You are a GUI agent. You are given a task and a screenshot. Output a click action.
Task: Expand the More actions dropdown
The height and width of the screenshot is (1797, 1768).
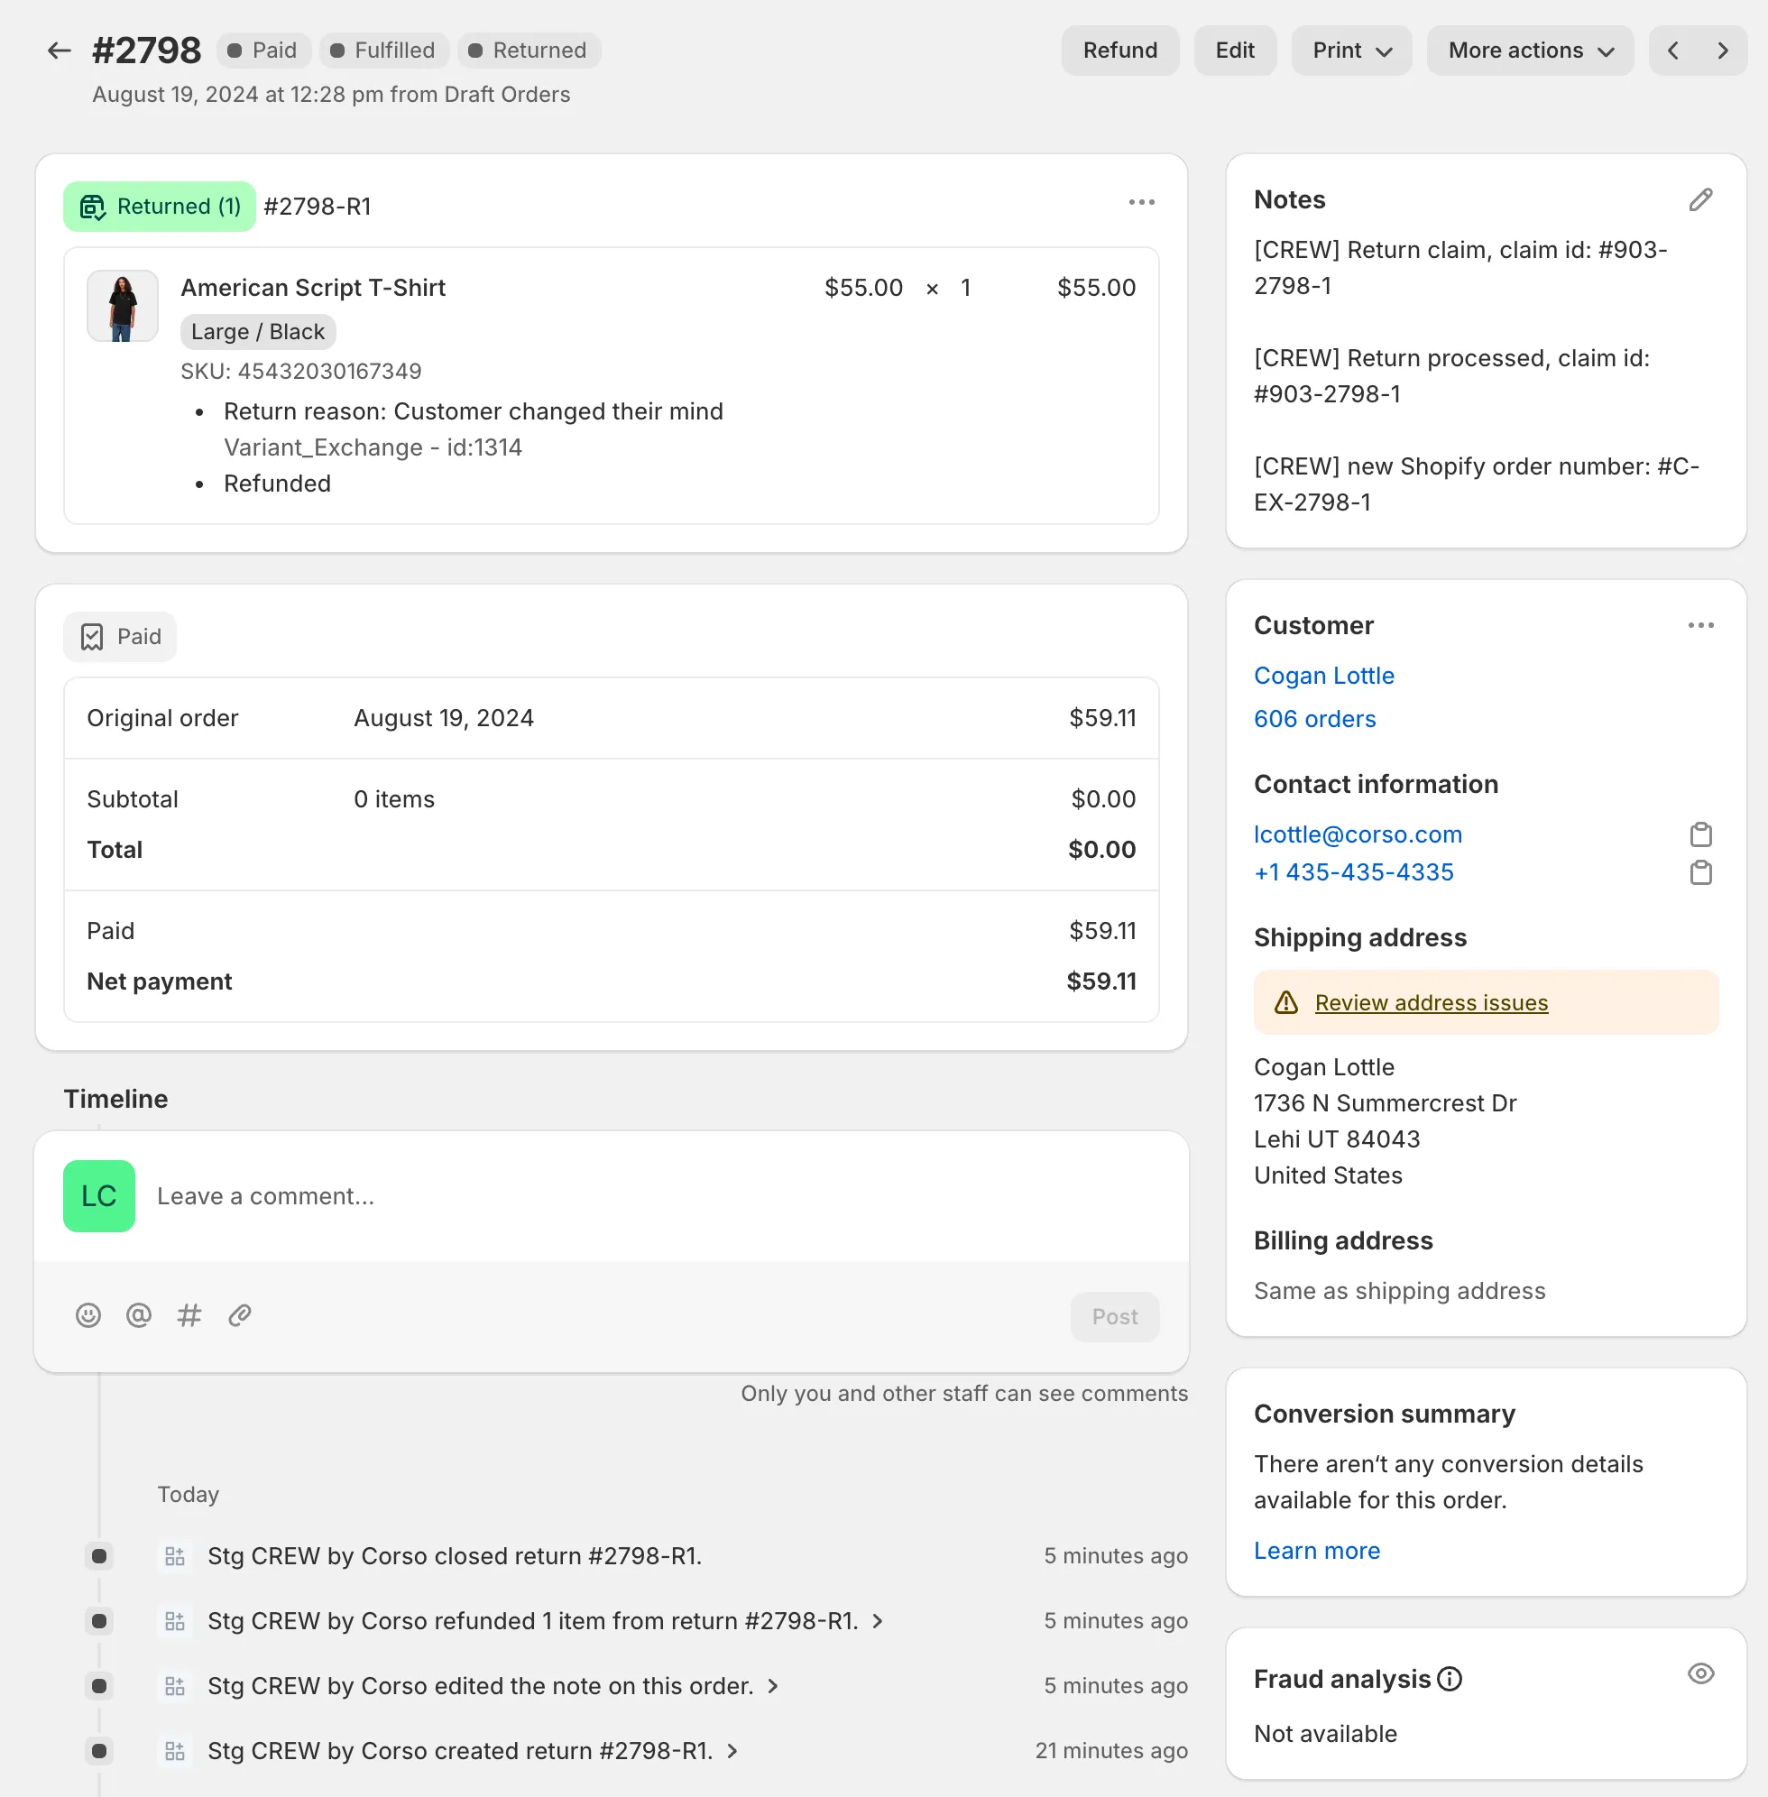(1528, 51)
